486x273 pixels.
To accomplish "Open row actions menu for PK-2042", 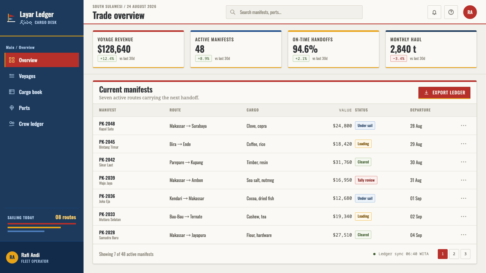I will click(x=464, y=162).
